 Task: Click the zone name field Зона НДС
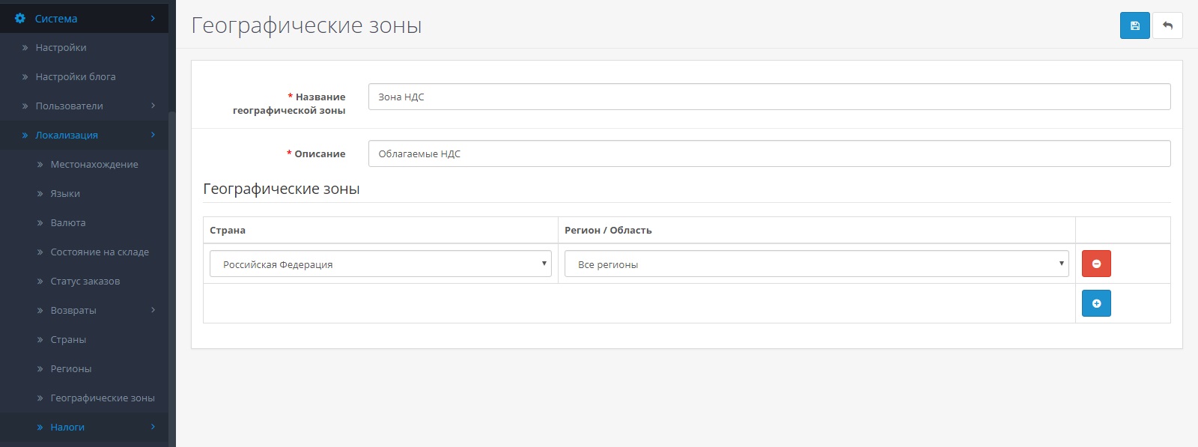click(769, 97)
